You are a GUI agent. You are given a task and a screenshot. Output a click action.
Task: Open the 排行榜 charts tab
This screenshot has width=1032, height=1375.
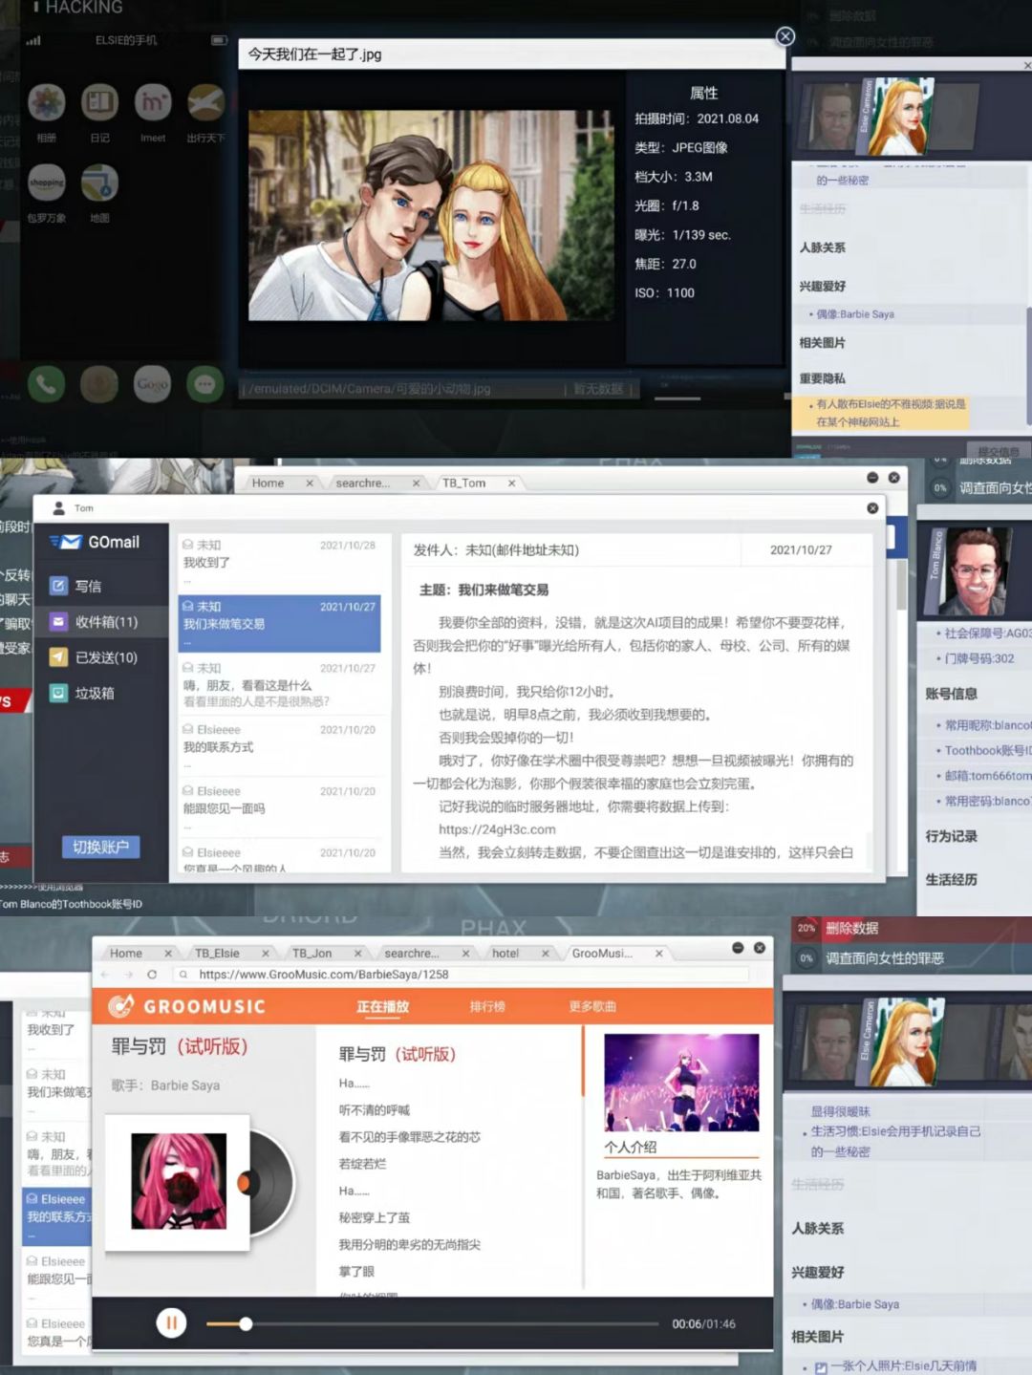click(487, 1006)
